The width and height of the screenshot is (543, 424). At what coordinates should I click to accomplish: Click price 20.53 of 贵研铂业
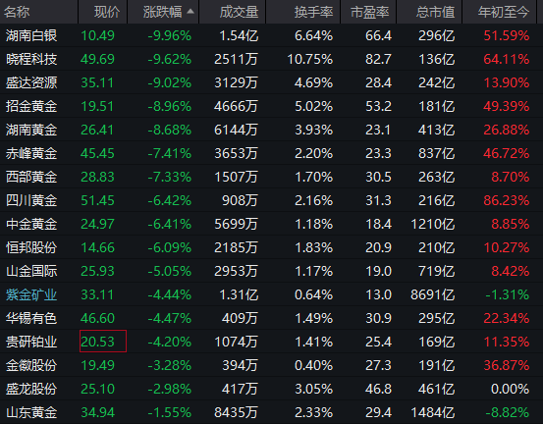click(x=97, y=342)
